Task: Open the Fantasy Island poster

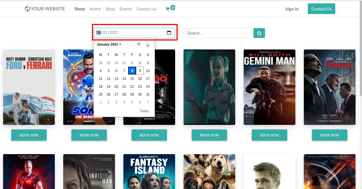Action: pos(149,172)
